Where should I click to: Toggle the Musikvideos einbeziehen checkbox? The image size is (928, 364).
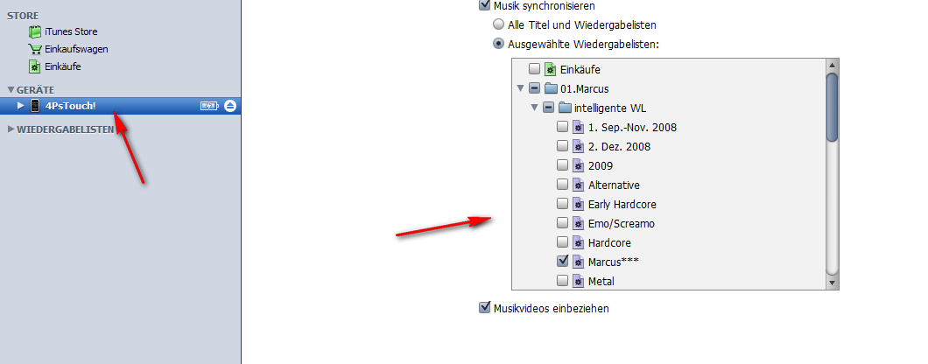(x=485, y=308)
